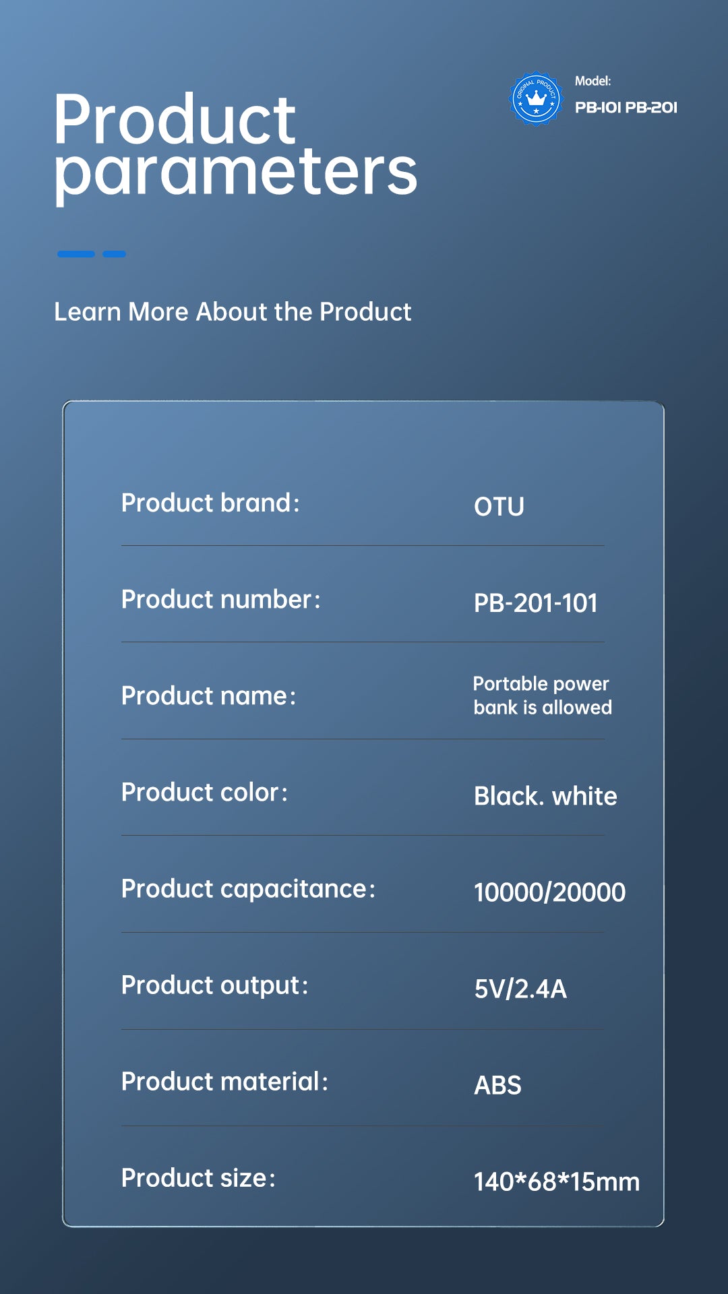Click the Product capacitance label
Image resolution: width=728 pixels, height=1294 pixels.
click(248, 889)
